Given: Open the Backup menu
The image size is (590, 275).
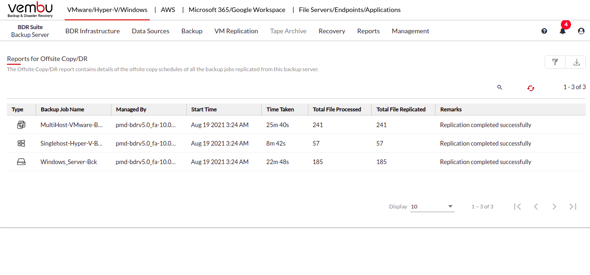Looking at the screenshot, I should (192, 31).
